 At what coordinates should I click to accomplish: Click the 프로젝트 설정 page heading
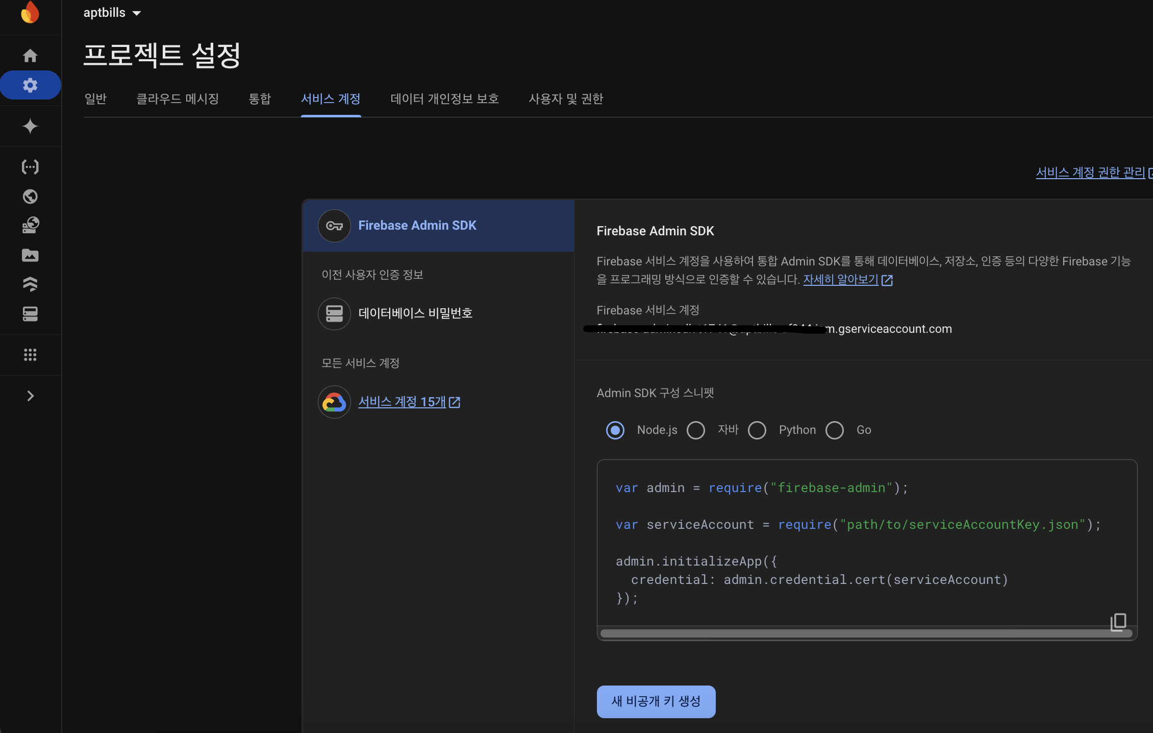click(x=162, y=55)
